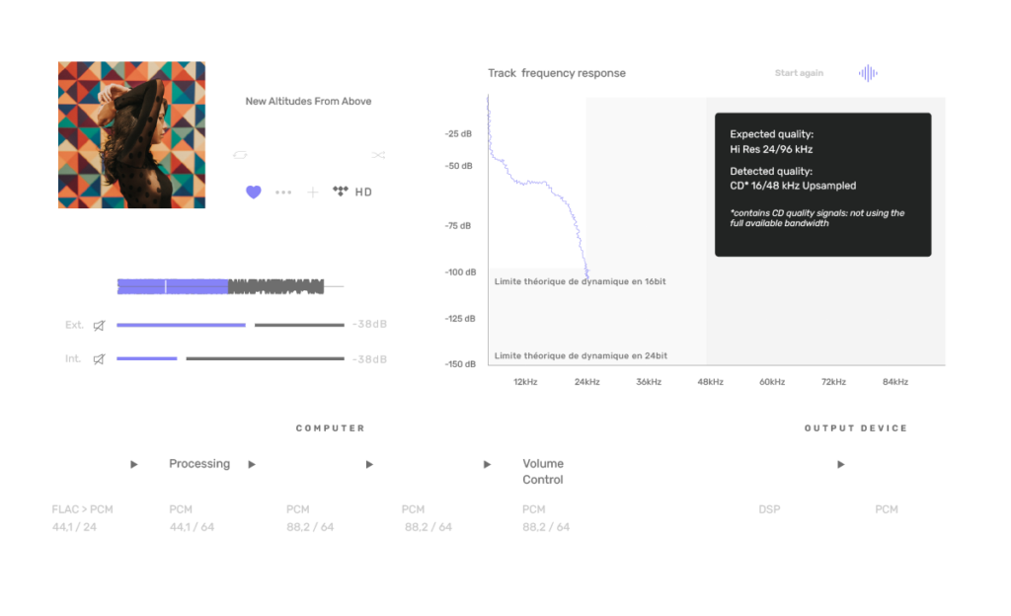Toggle the purple heart favorite icon
The width and height of the screenshot is (1011, 616).
254,192
